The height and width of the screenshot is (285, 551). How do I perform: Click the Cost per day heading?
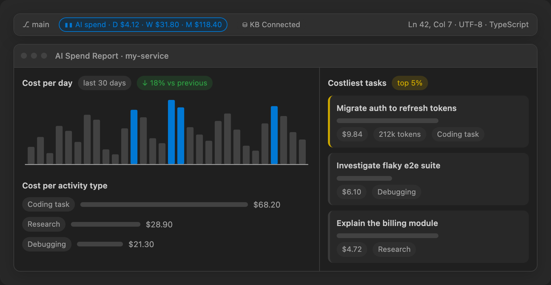[47, 83]
